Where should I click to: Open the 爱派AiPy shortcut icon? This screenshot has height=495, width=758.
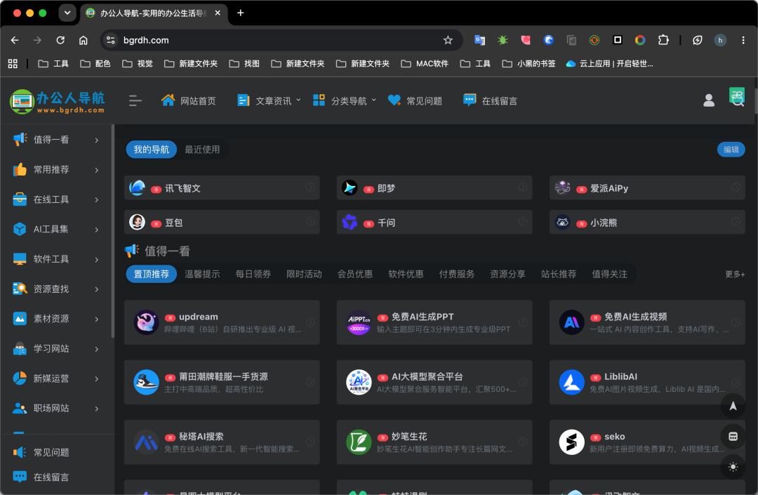point(562,187)
